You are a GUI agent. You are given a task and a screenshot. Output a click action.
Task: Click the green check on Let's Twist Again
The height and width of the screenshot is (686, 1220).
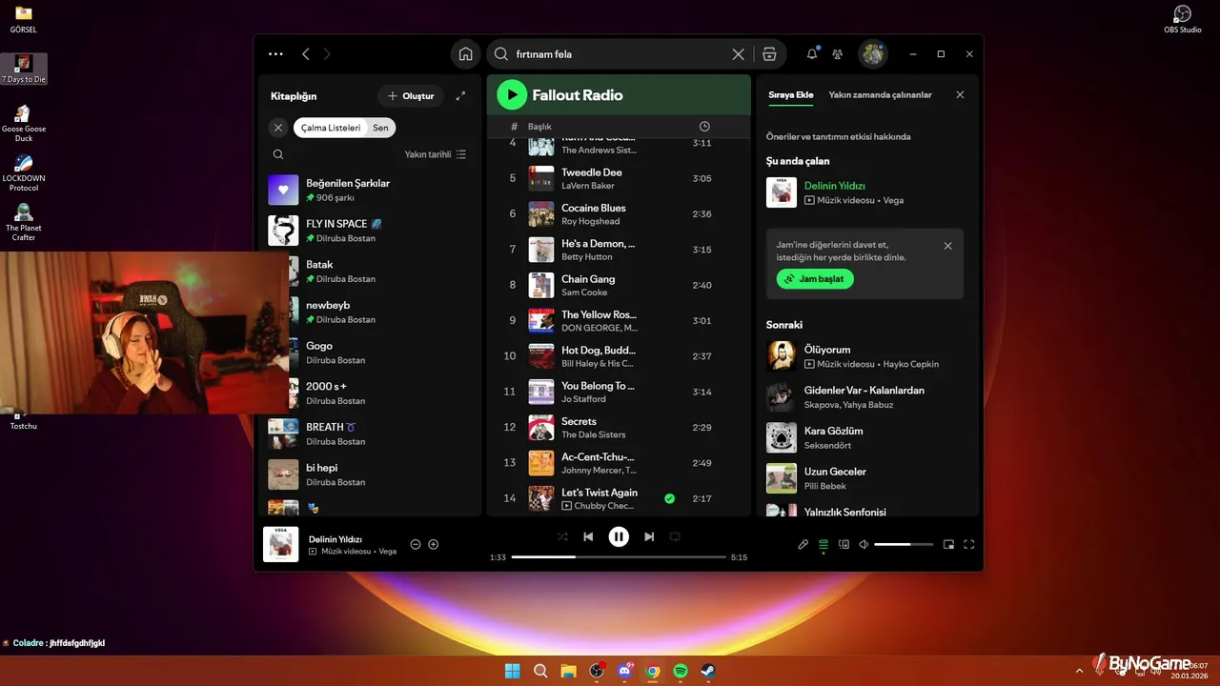coord(669,498)
